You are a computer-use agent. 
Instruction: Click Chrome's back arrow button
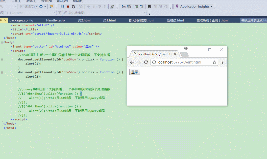pyautogui.click(x=132, y=62)
